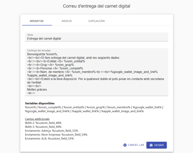Click the %google_wallet_link% variable text
The height and width of the screenshot is (153, 193).
click(147, 107)
